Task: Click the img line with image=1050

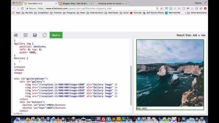Action: click(71, 96)
